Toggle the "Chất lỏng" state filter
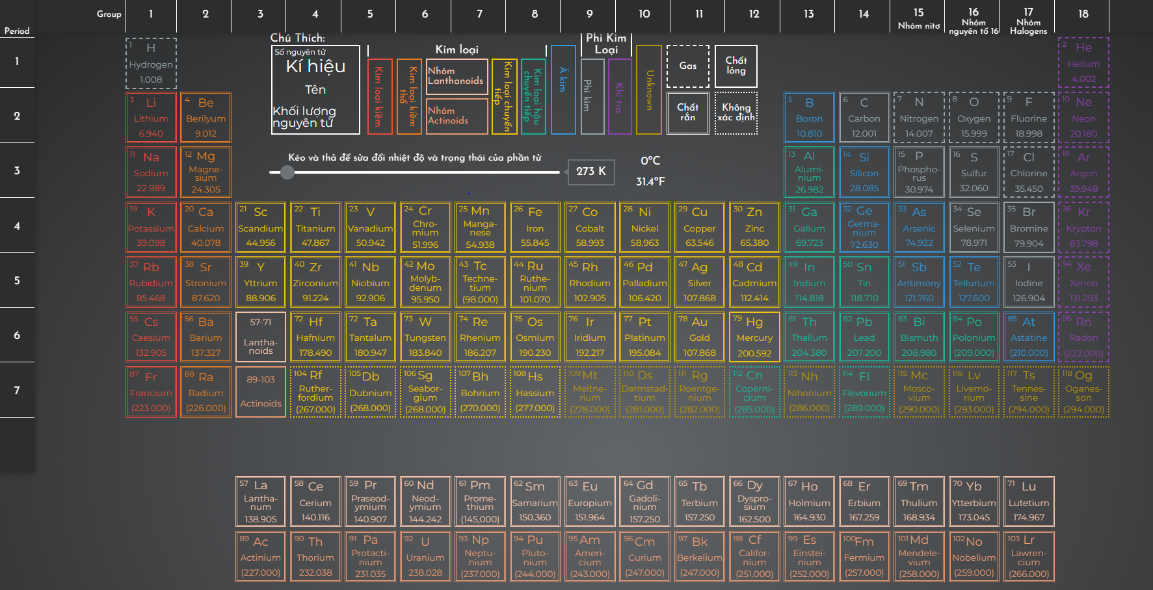This screenshot has height=590, width=1153. 736,66
